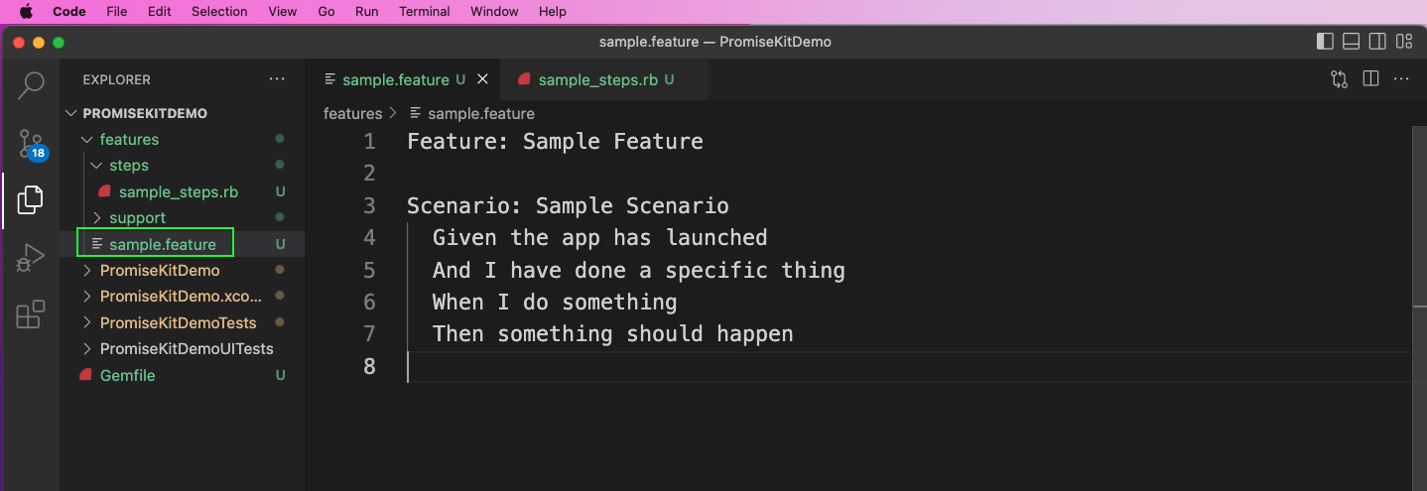This screenshot has width=1427, height=491.
Task: Toggle primary side bar layout icon
Action: click(x=1325, y=42)
